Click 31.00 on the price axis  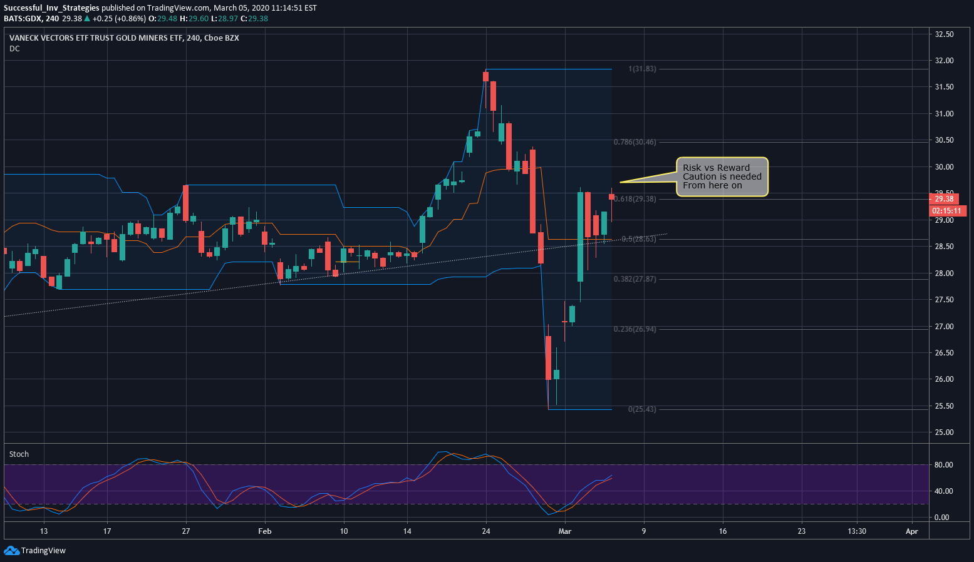click(944, 114)
